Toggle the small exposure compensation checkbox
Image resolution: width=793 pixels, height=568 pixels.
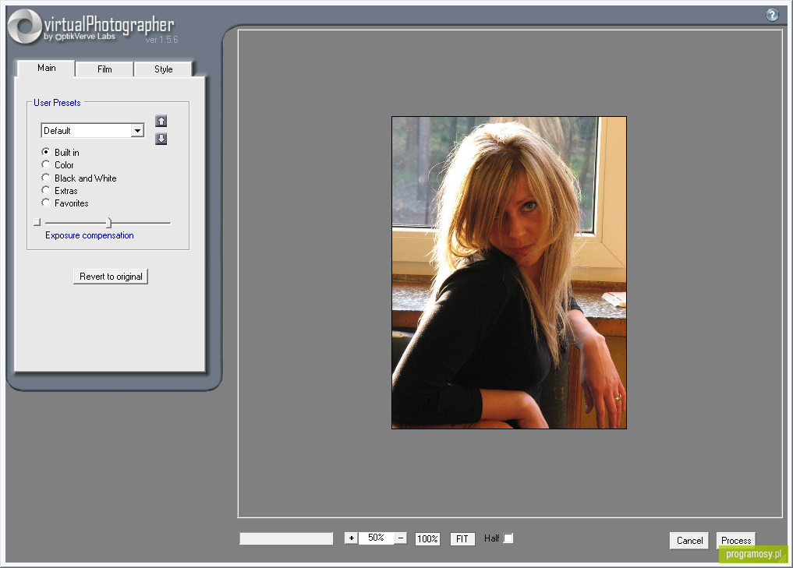pyautogui.click(x=37, y=222)
